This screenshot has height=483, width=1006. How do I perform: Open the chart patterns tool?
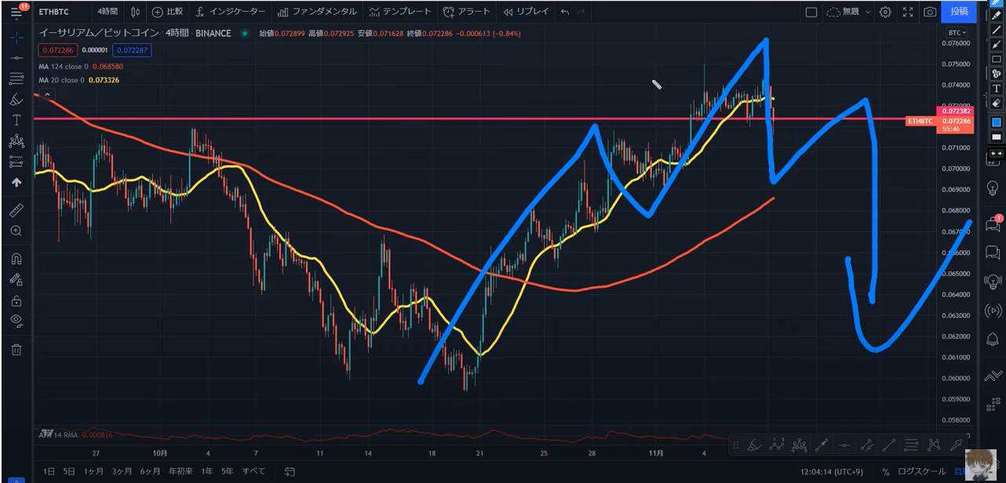click(x=16, y=141)
